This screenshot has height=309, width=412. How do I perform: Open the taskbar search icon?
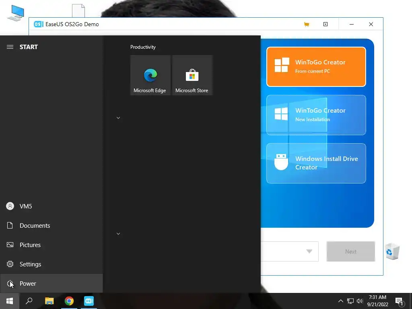coord(29,301)
